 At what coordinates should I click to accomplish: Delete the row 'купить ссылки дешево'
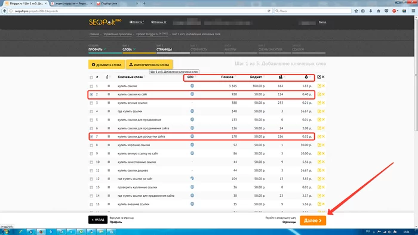click(323, 171)
